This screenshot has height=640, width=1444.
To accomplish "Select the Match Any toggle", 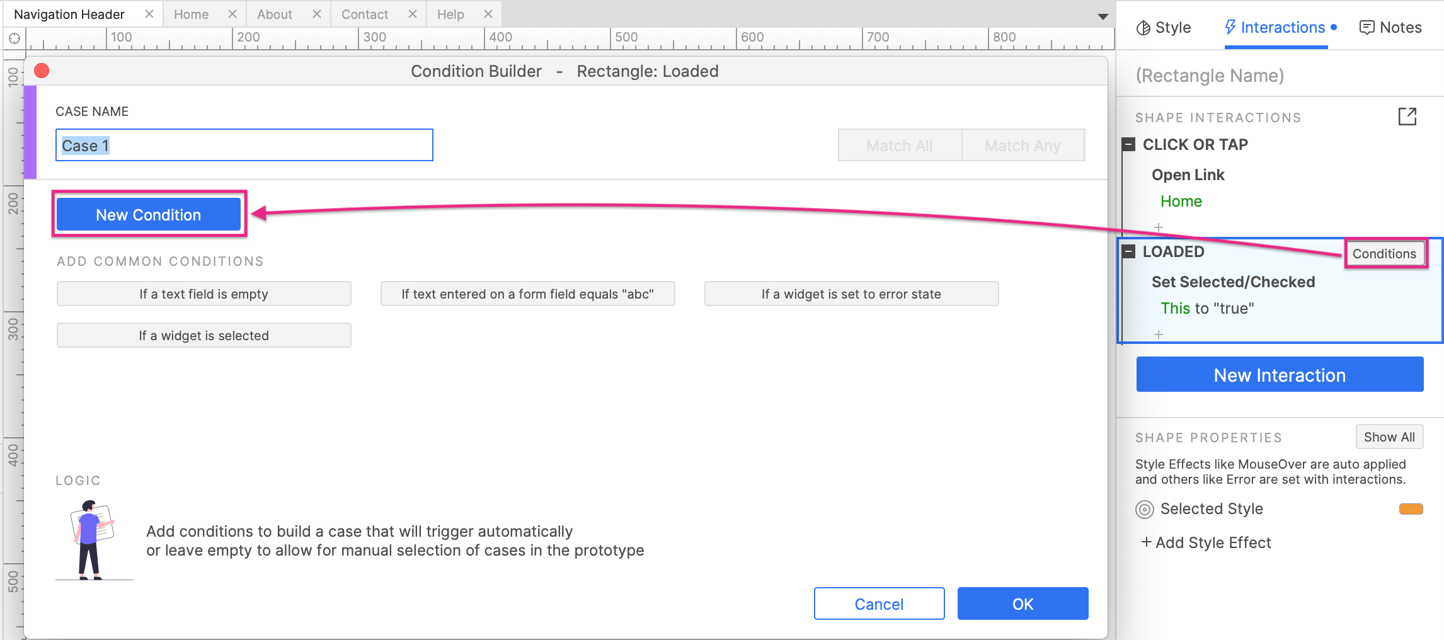I will pos(1023,146).
